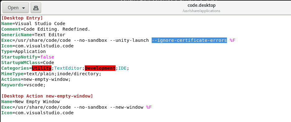Click the %F after --new-window

[x=149, y=107]
